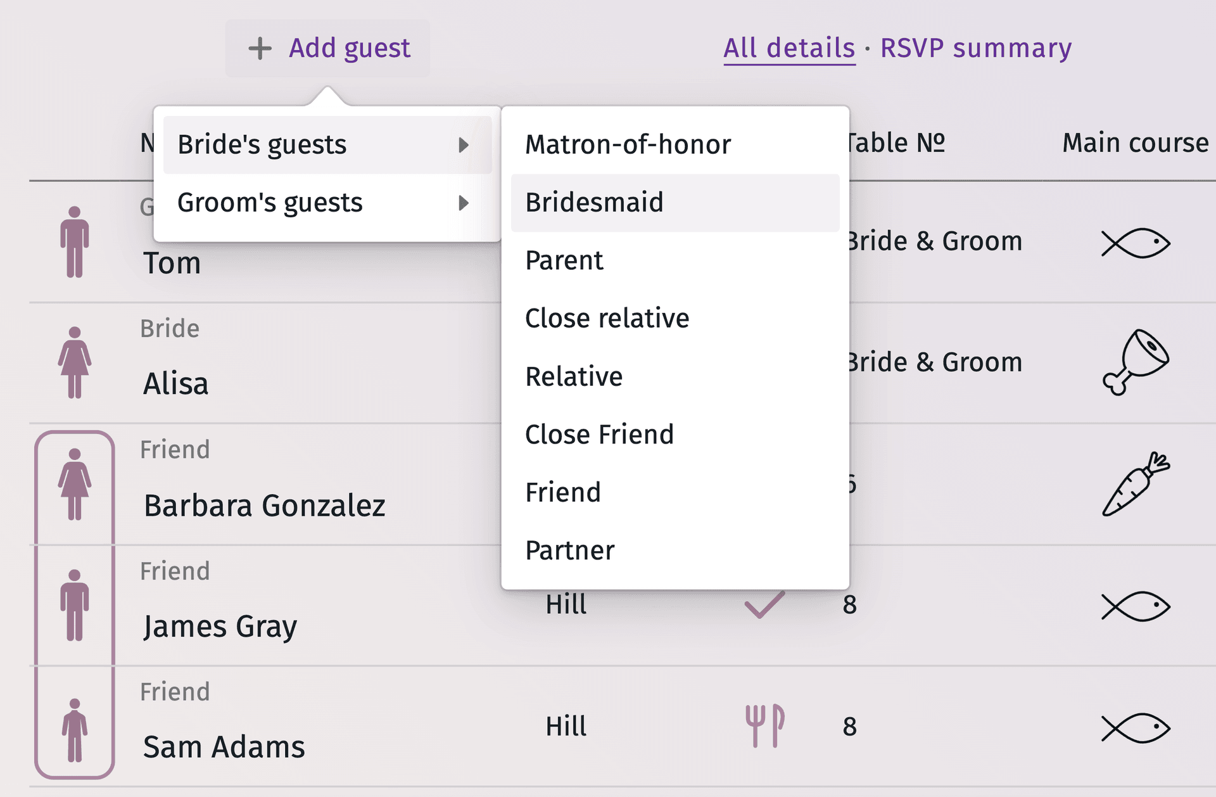The width and height of the screenshot is (1216, 797).
Task: Click the male person icon for Tom
Action: click(x=75, y=241)
